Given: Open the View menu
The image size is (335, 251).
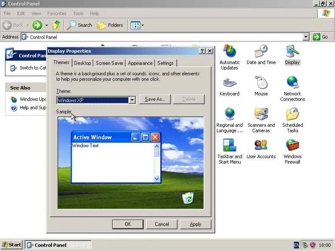Looking at the screenshot, I should (36, 13).
